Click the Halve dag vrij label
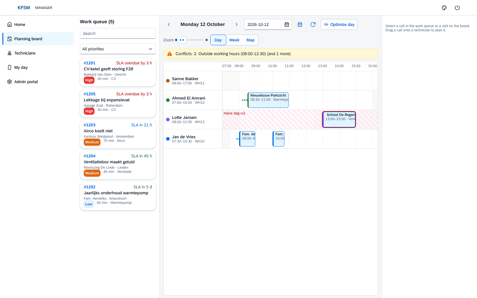Image resolution: width=477 pixels, height=298 pixels. tap(234, 113)
